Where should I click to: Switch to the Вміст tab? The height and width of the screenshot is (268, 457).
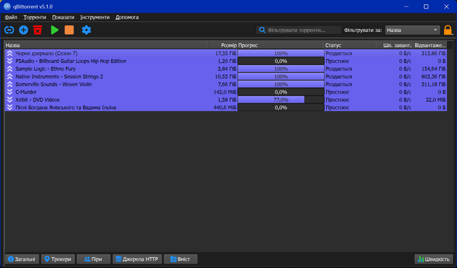click(x=181, y=259)
